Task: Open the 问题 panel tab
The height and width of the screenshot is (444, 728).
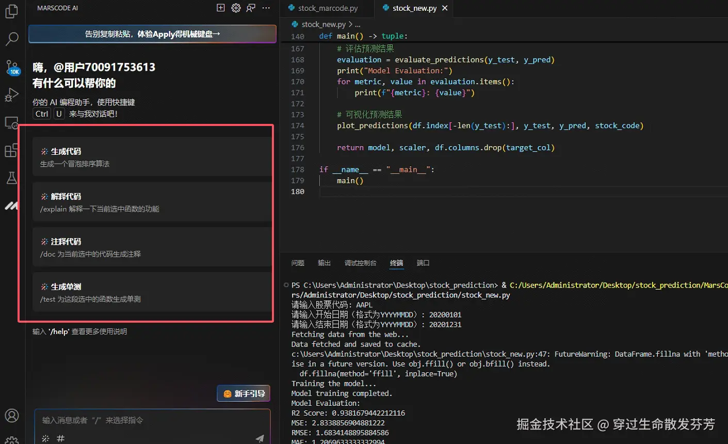Action: point(298,263)
